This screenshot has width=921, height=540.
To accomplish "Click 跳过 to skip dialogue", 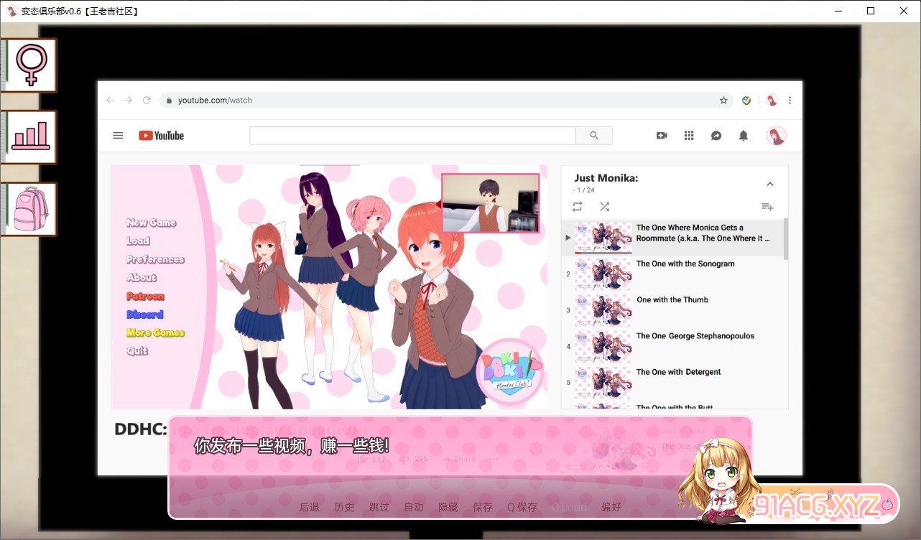I will (379, 507).
